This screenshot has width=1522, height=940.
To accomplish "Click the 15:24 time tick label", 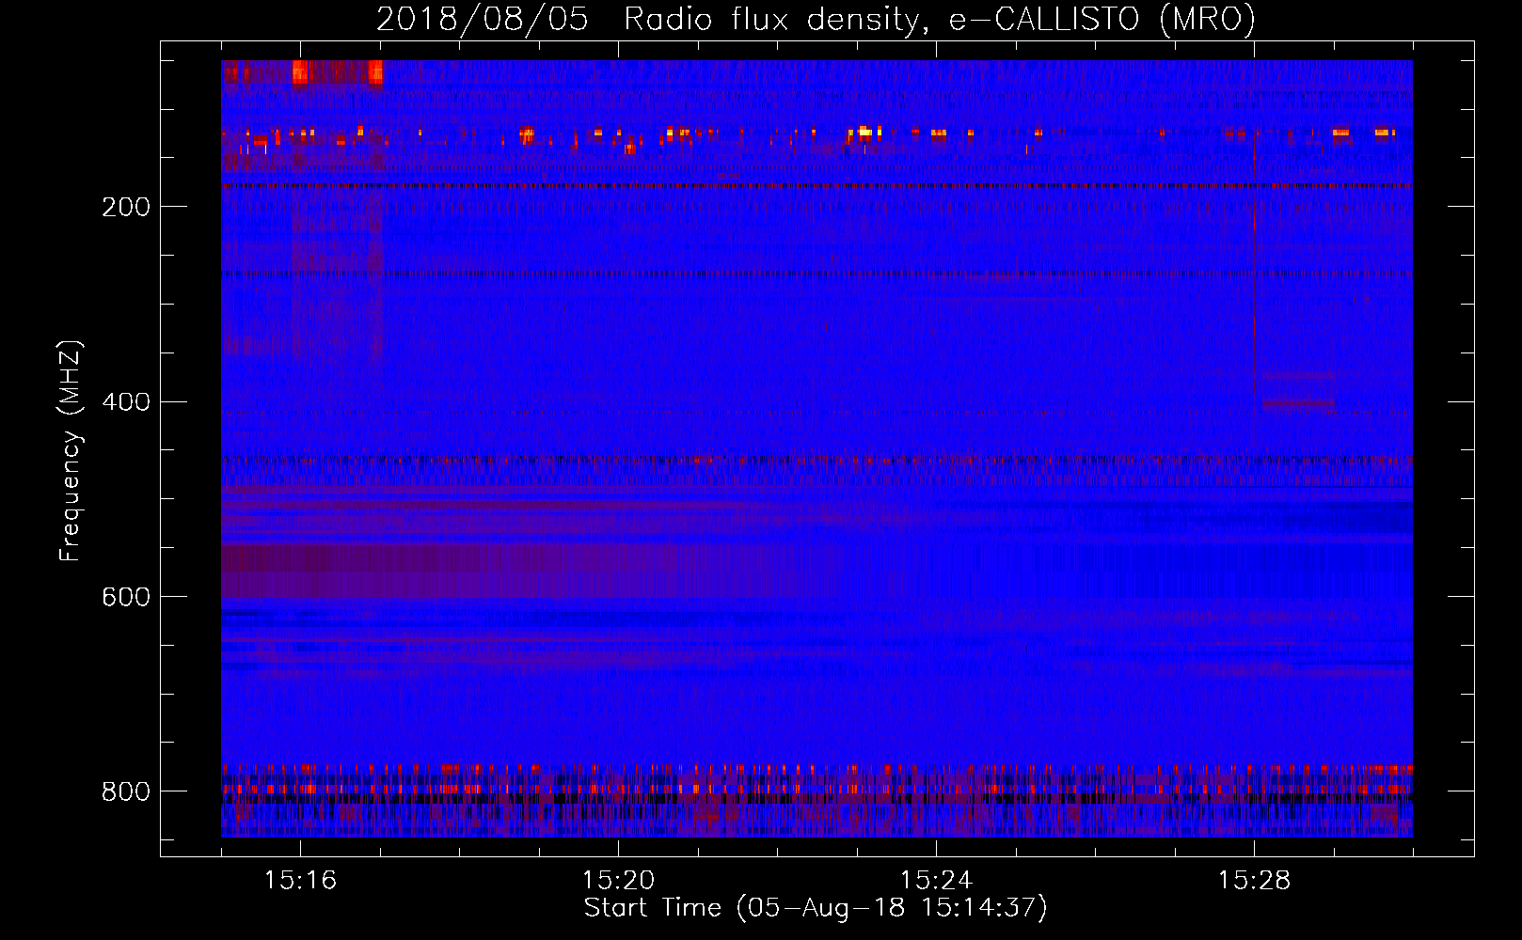I will click(x=936, y=881).
